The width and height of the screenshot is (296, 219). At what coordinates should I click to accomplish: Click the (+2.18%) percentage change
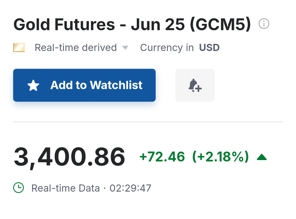click(x=220, y=157)
